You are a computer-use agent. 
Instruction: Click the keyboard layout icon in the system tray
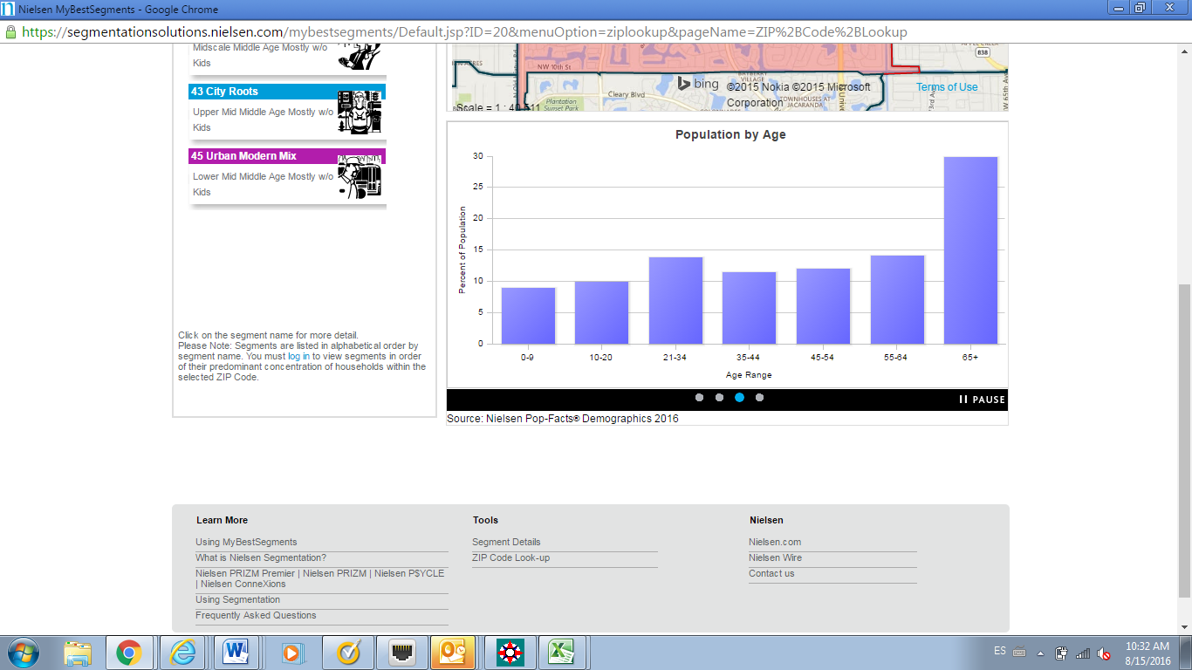1018,652
